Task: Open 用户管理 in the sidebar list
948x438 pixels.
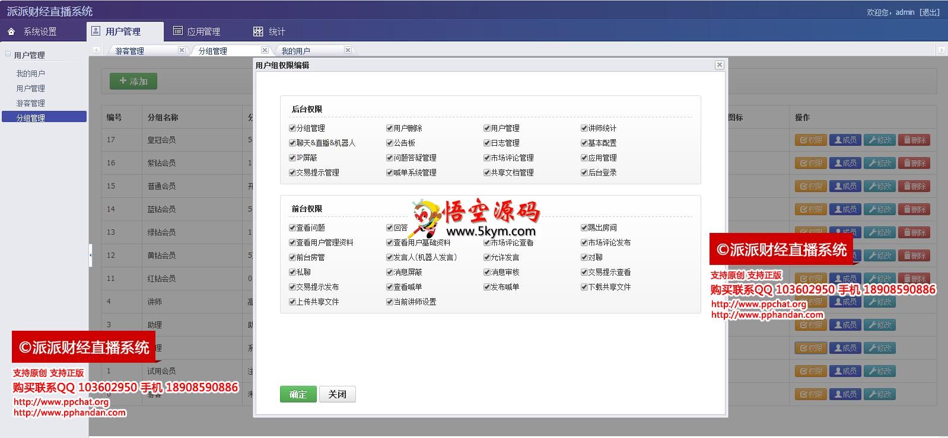Action: (31, 88)
